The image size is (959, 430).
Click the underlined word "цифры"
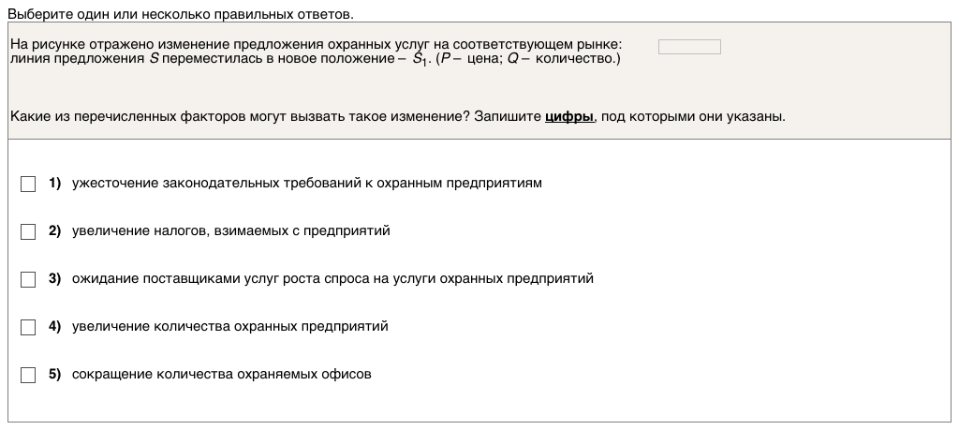(569, 117)
